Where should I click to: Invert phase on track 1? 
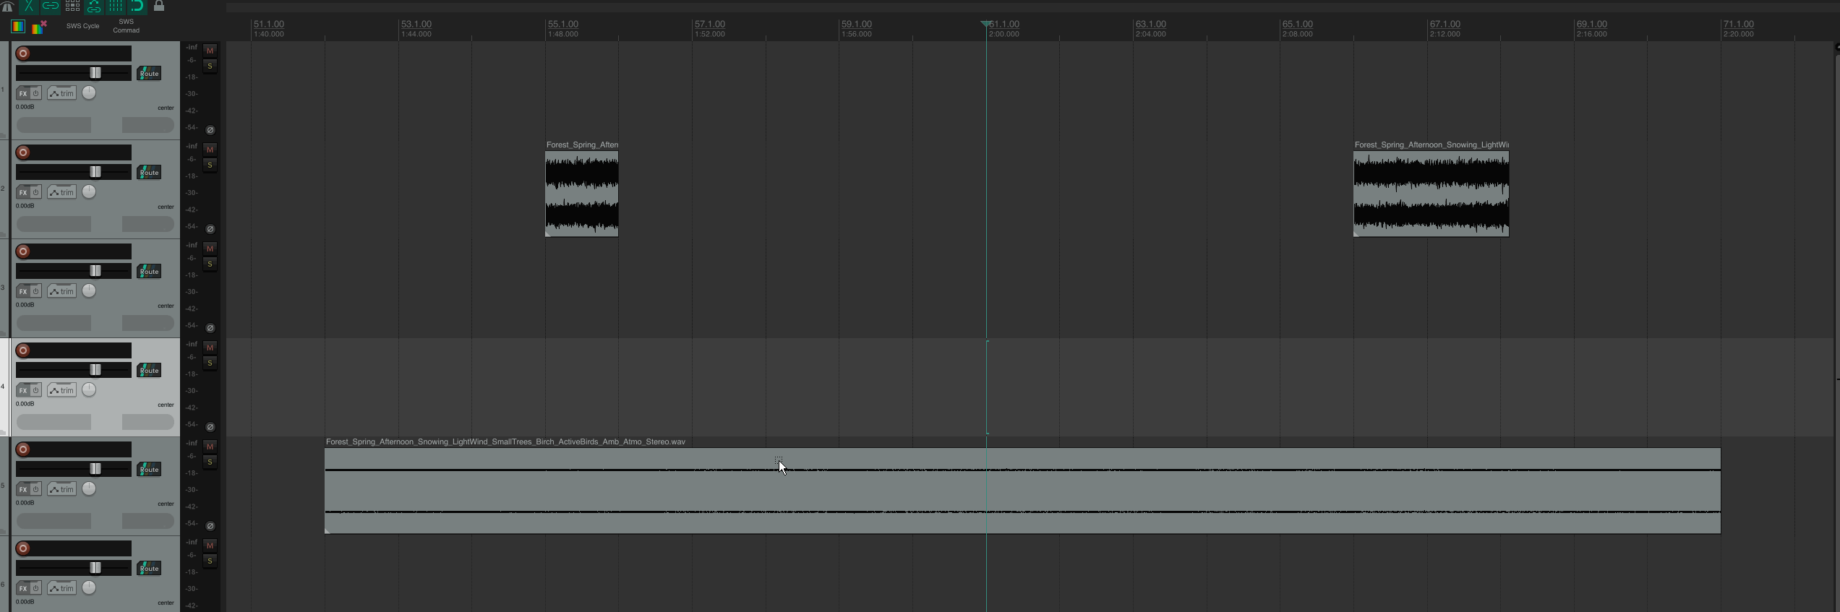click(x=210, y=130)
